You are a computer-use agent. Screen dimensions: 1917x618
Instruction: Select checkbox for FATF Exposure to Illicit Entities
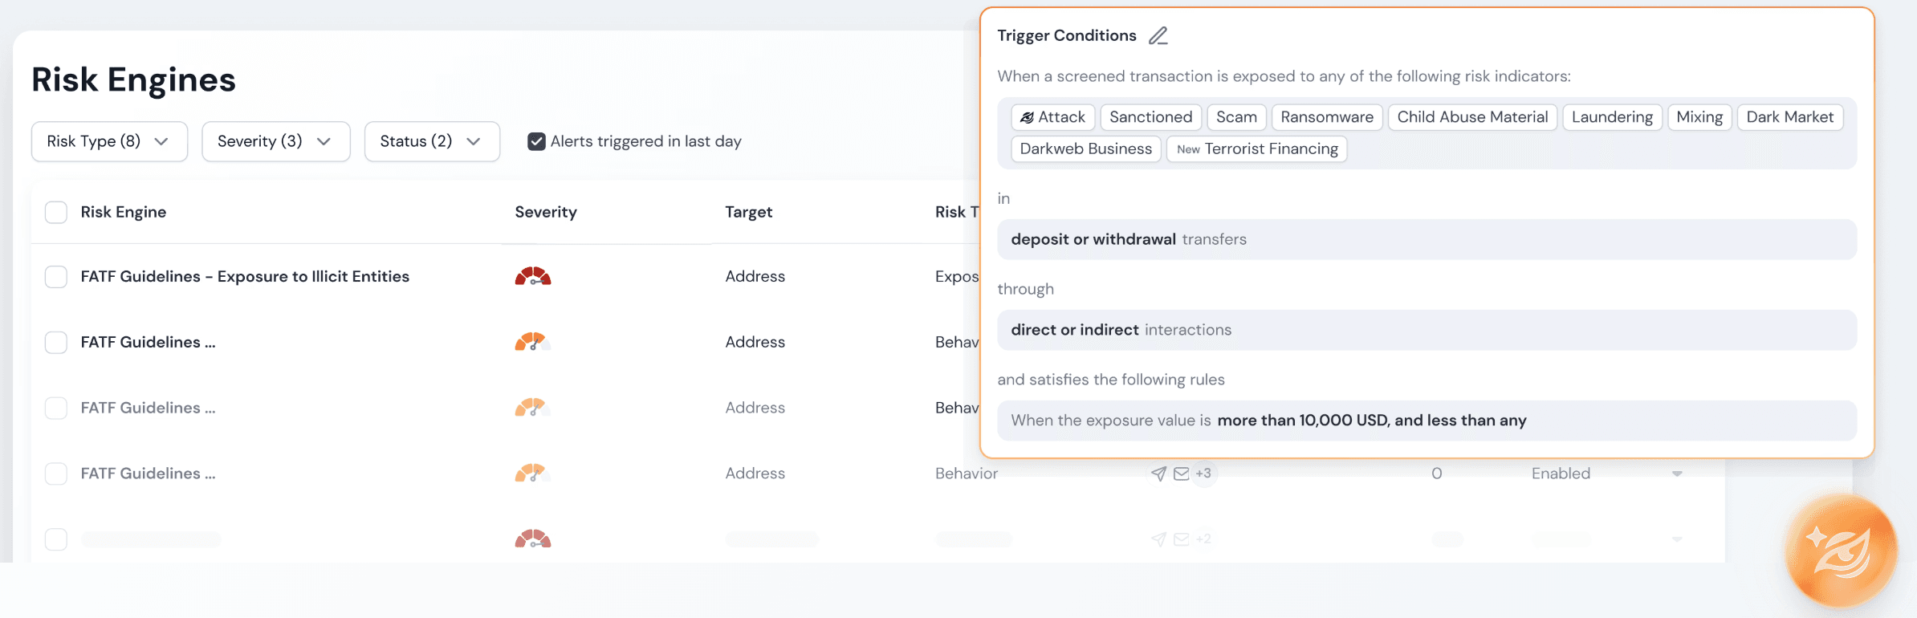pyautogui.click(x=56, y=277)
